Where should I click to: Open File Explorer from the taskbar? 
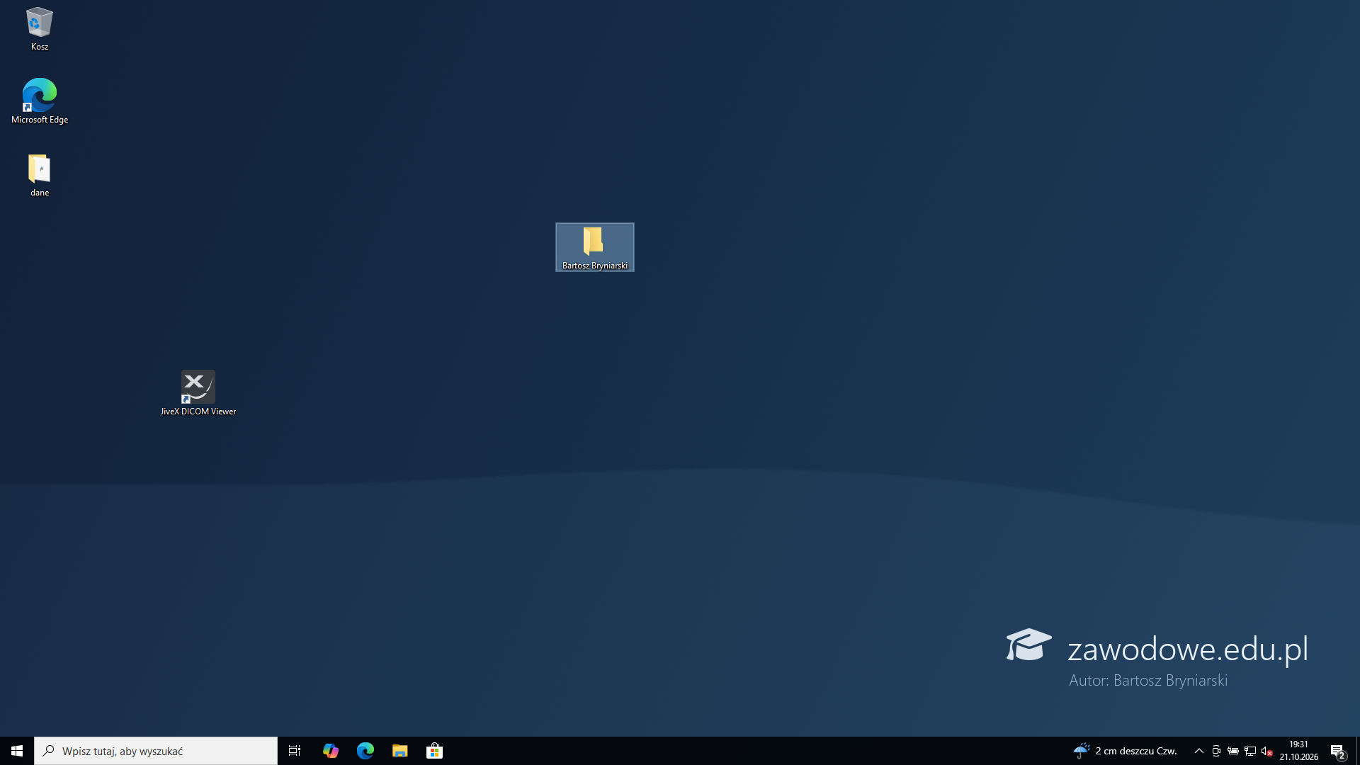pyautogui.click(x=399, y=751)
